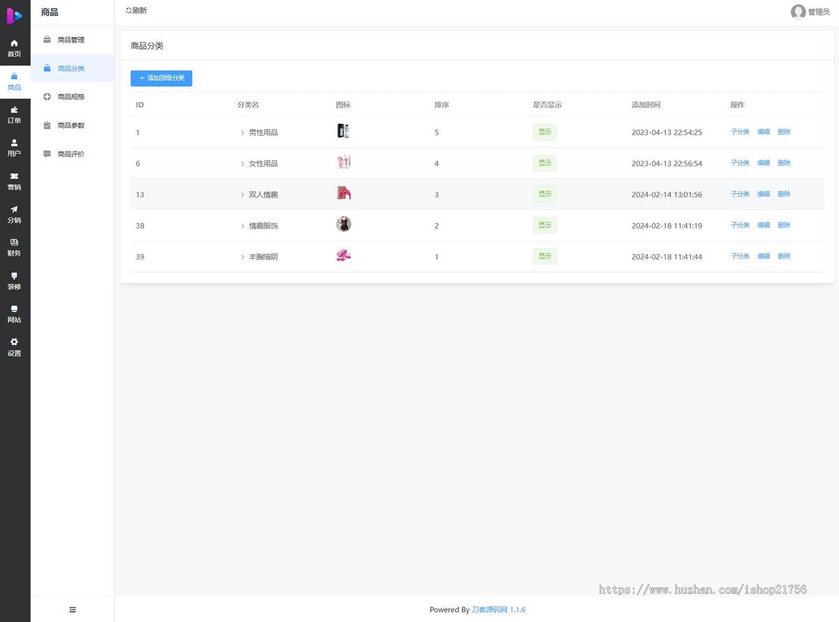Screen dimensions: 839x622
Task: Expand the 情趣服饰 category row
Action: [242, 226]
